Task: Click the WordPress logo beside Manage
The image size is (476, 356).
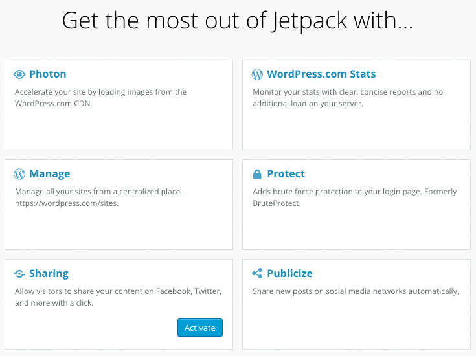Action: (19, 174)
